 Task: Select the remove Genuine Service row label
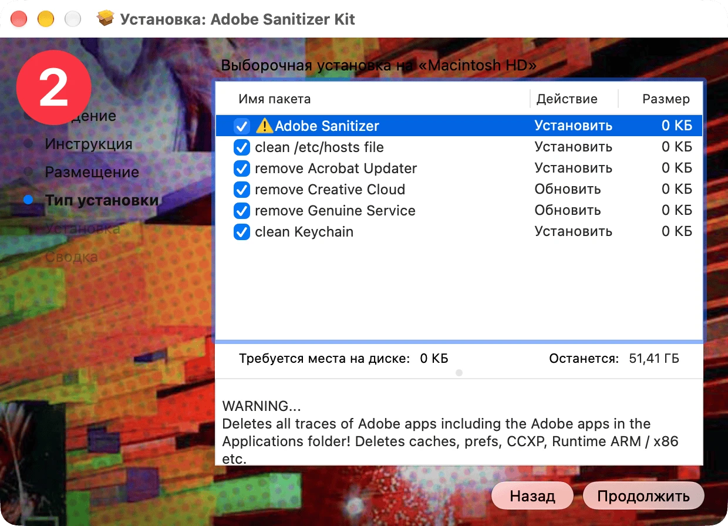point(335,210)
